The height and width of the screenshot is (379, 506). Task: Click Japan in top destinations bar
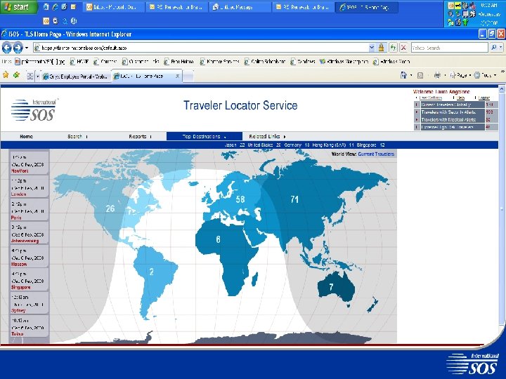click(231, 145)
